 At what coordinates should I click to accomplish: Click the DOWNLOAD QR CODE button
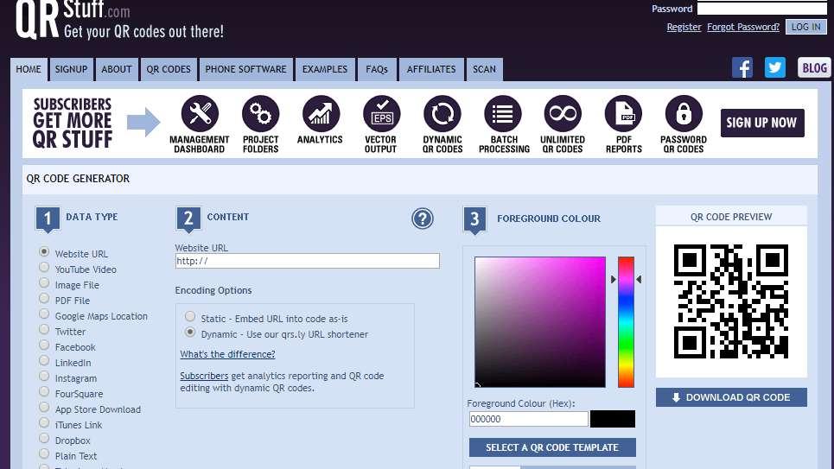731,397
